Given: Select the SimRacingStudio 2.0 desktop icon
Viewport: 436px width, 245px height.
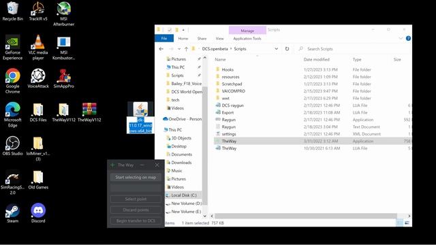Looking at the screenshot, I should (12, 182).
